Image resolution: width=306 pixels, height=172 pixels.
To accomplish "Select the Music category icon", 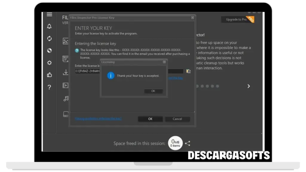I will [66, 99].
